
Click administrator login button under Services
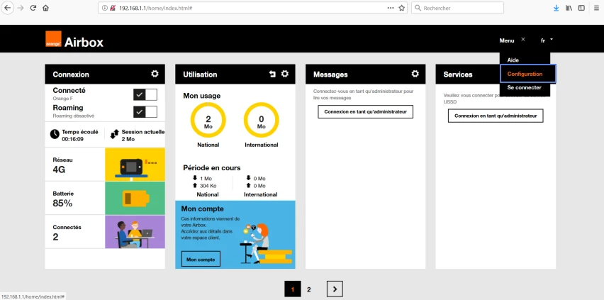point(496,116)
